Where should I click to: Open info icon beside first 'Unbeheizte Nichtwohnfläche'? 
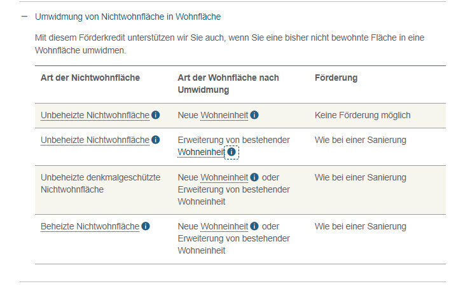click(156, 115)
